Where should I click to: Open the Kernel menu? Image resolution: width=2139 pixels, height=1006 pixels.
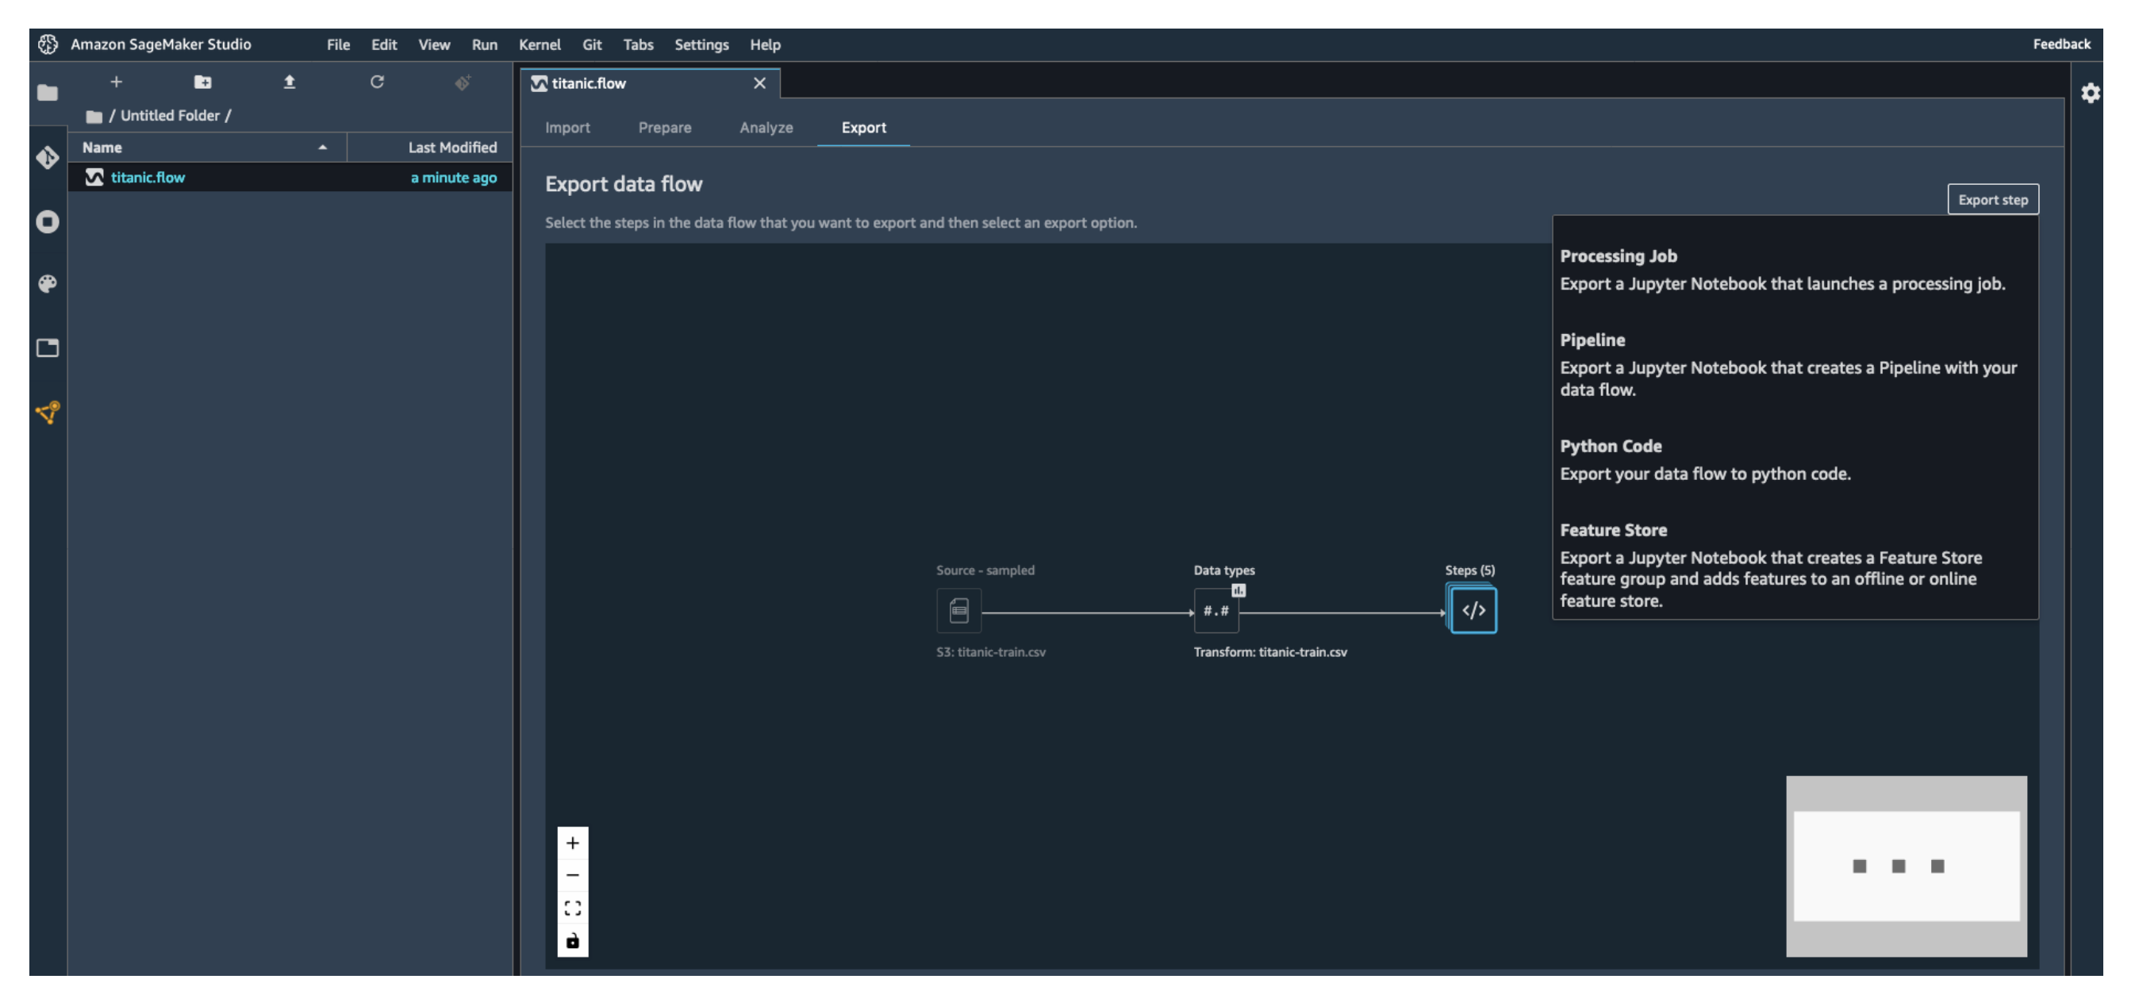[x=539, y=44]
